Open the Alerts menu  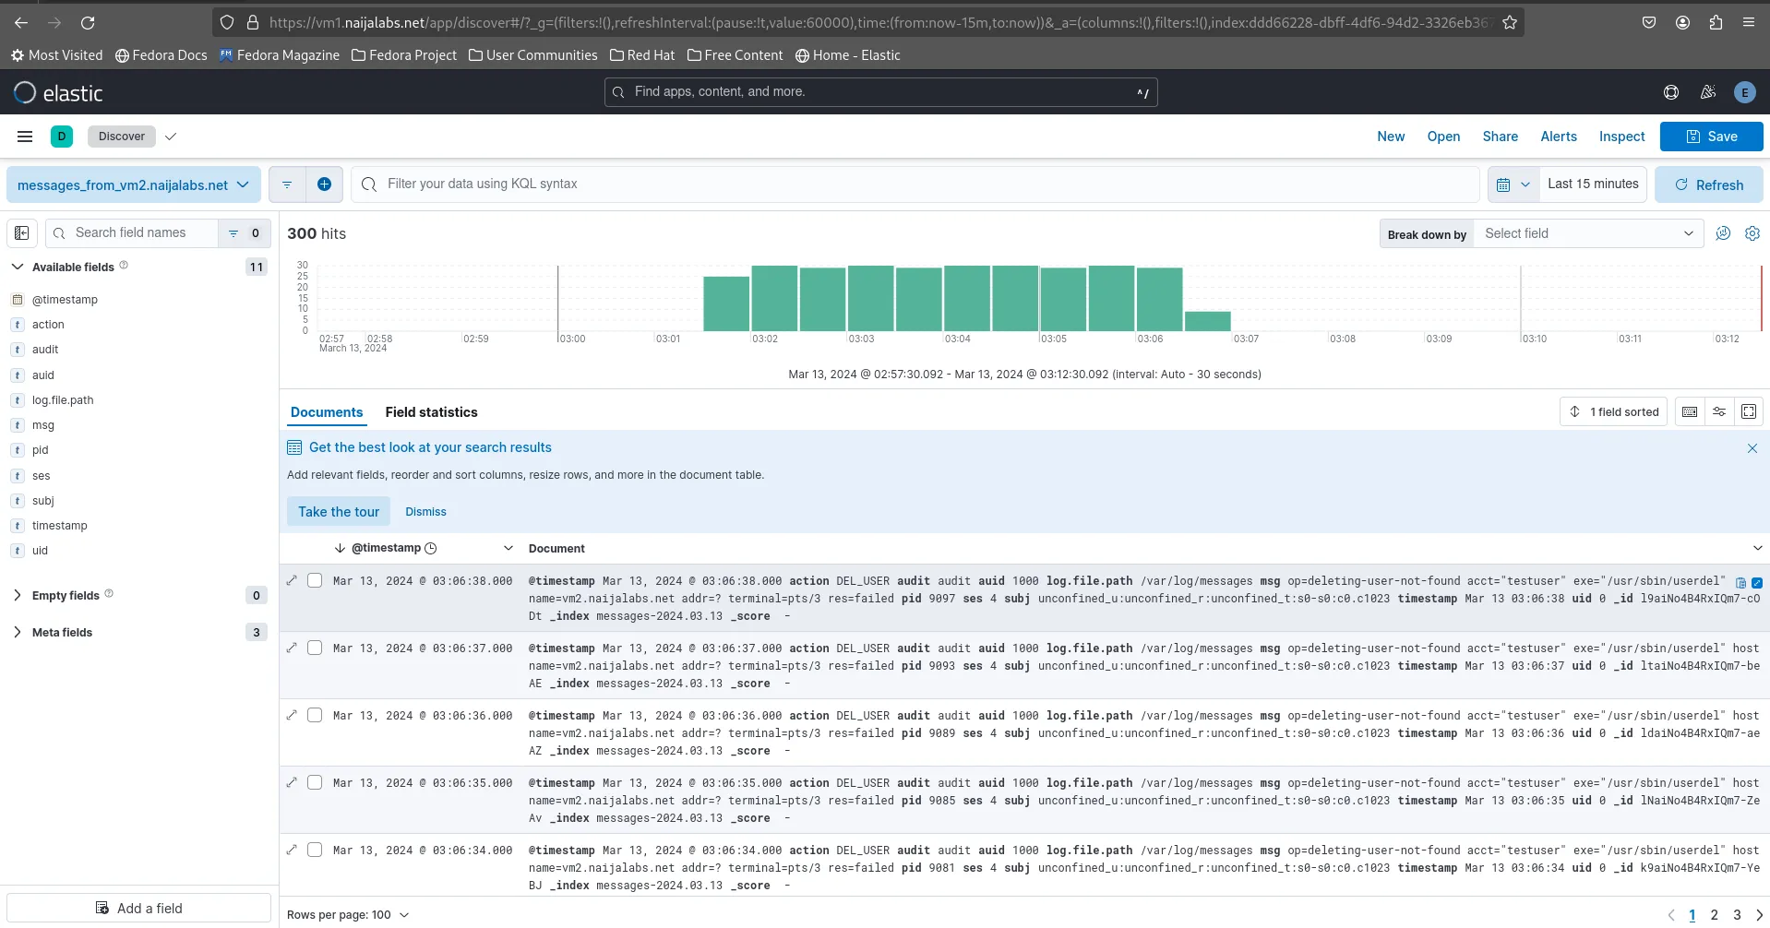click(1559, 137)
